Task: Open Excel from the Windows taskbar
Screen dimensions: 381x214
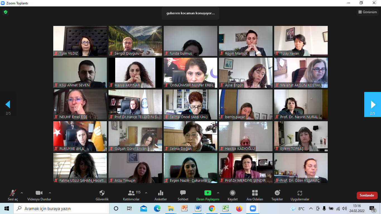Action: (225, 208)
